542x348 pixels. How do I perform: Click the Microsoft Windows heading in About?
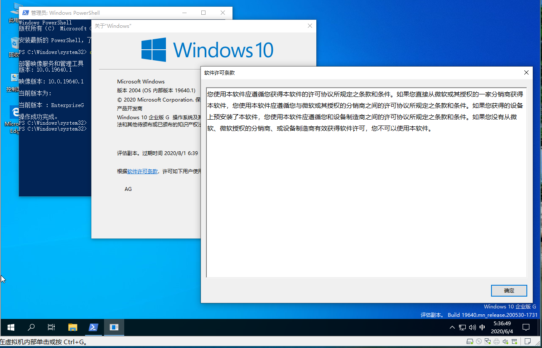pos(141,81)
